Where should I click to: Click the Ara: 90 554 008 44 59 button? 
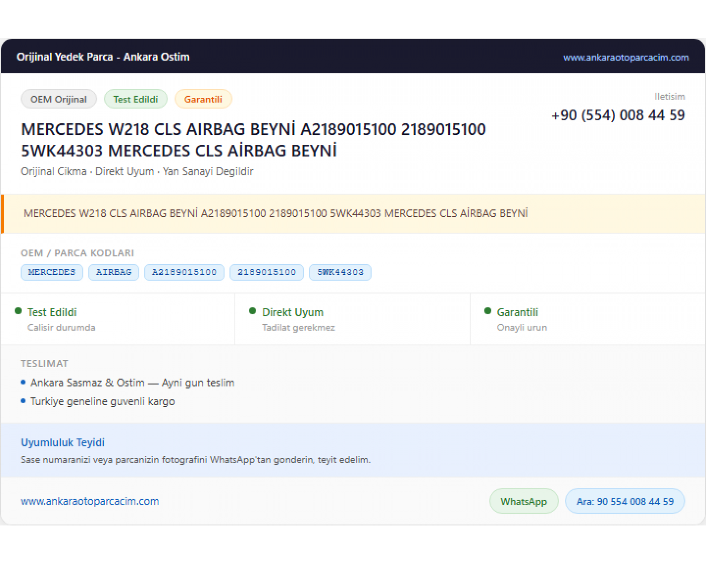point(625,501)
